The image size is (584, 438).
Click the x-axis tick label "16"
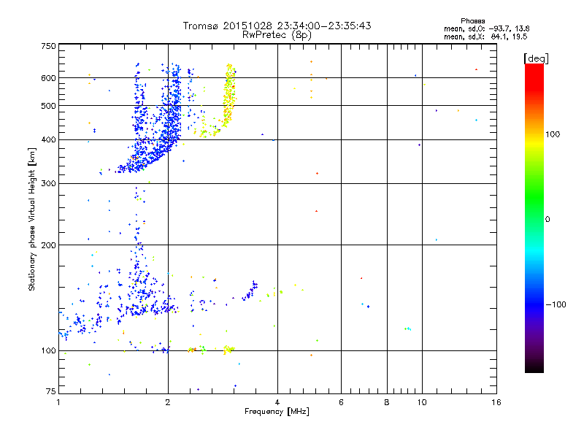point(496,402)
